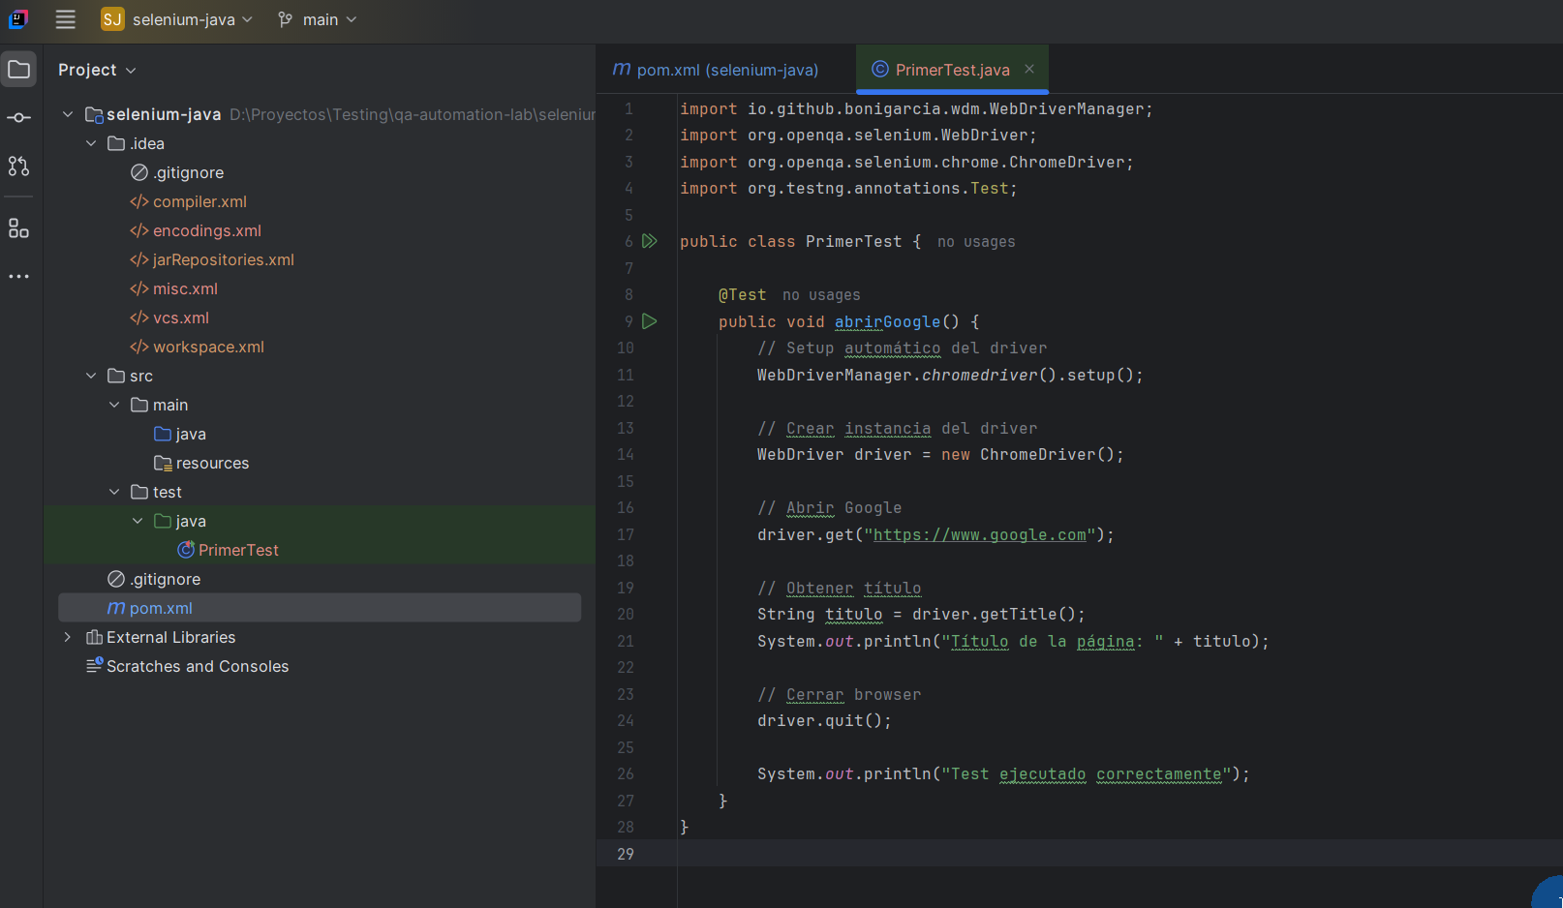
Task: Open the main hamburger menu
Action: 65,18
